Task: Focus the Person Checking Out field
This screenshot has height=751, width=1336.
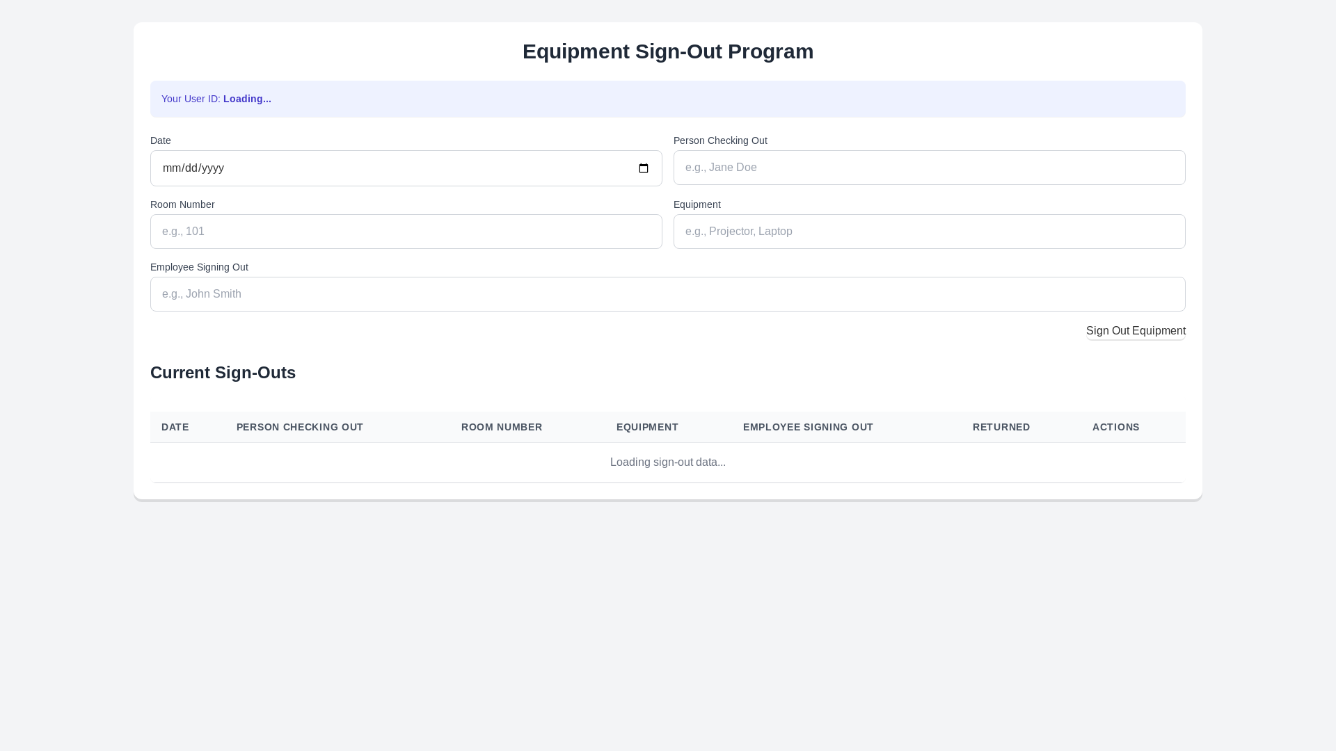Action: click(x=930, y=168)
